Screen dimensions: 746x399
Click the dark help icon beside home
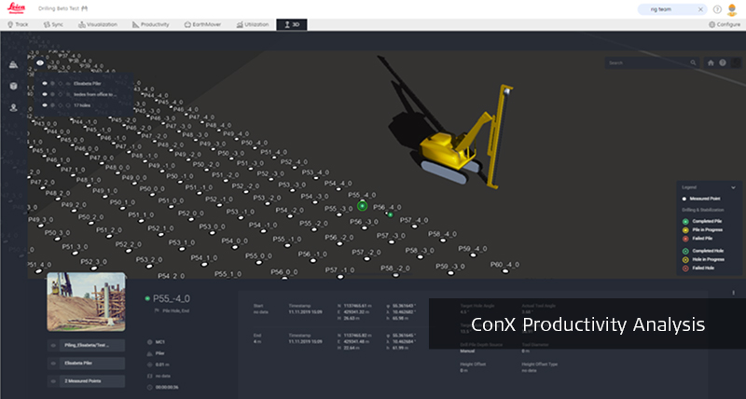[722, 63]
